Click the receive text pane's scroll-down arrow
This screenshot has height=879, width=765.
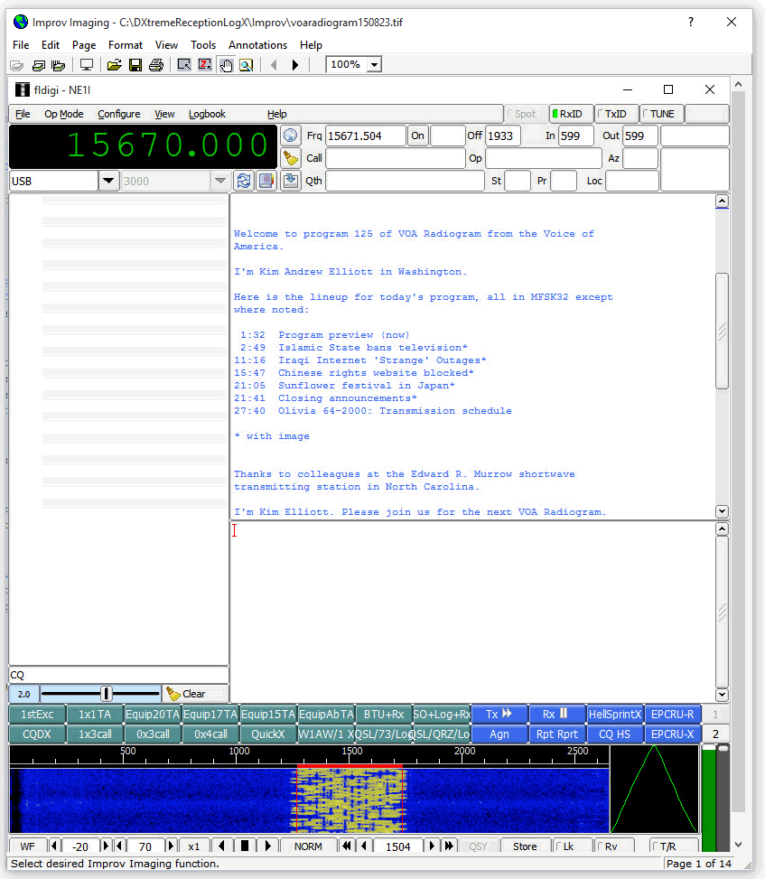pyautogui.click(x=722, y=511)
